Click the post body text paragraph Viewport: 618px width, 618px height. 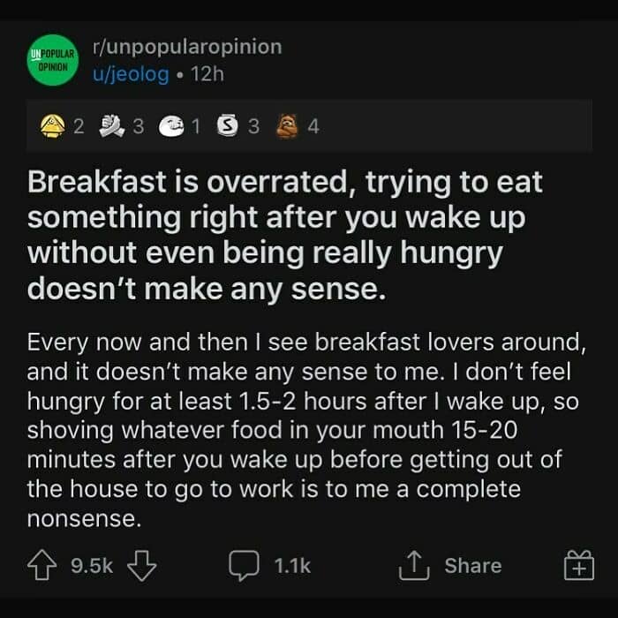300,430
